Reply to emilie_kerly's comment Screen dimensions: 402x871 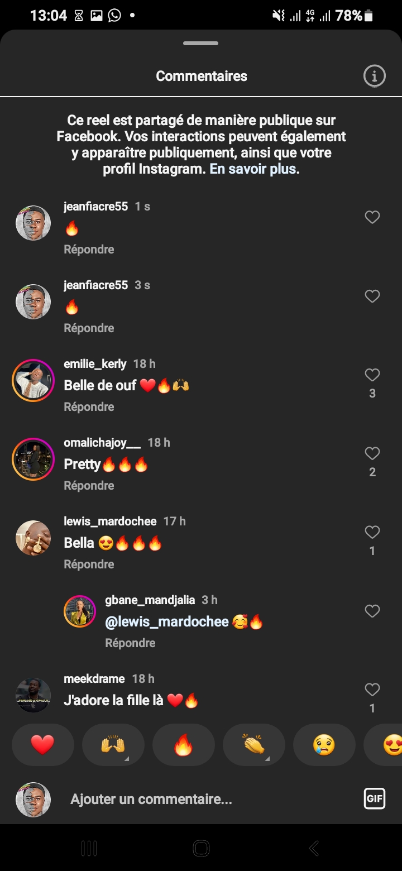[89, 407]
